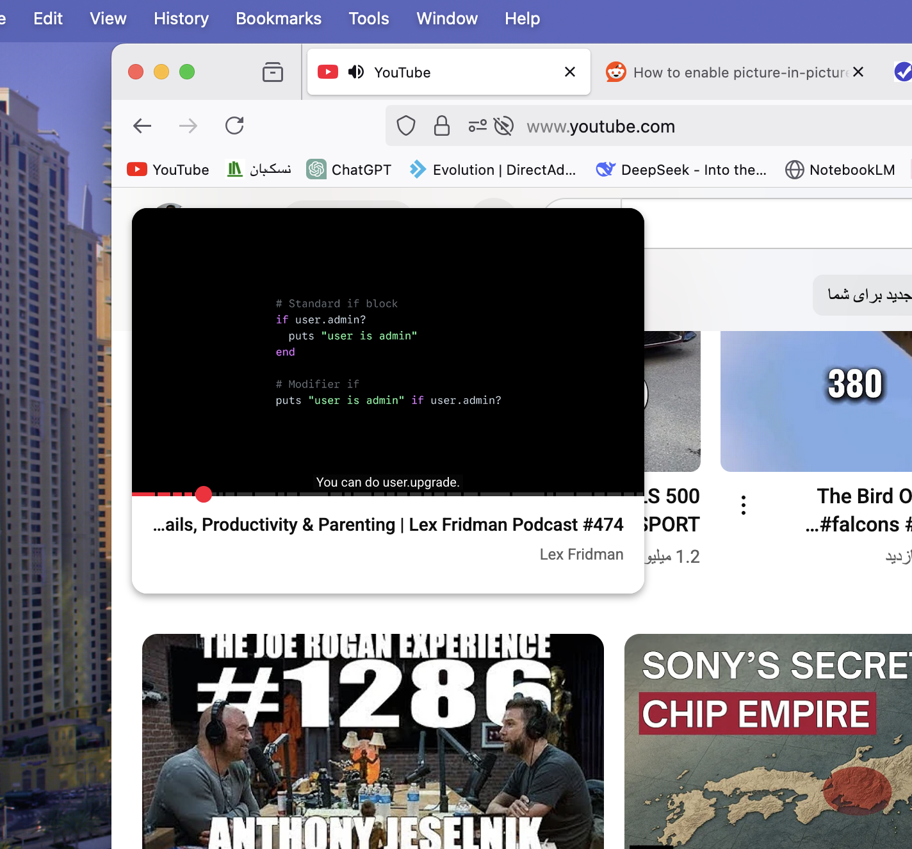Open the tab overview icon left of the tabs
Screen dimensions: 912x849
(x=273, y=72)
